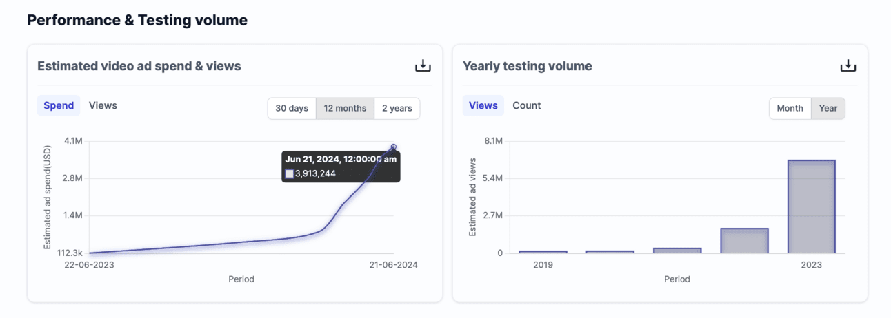Click the second-tallest bar in the yearly chart

[x=744, y=241]
